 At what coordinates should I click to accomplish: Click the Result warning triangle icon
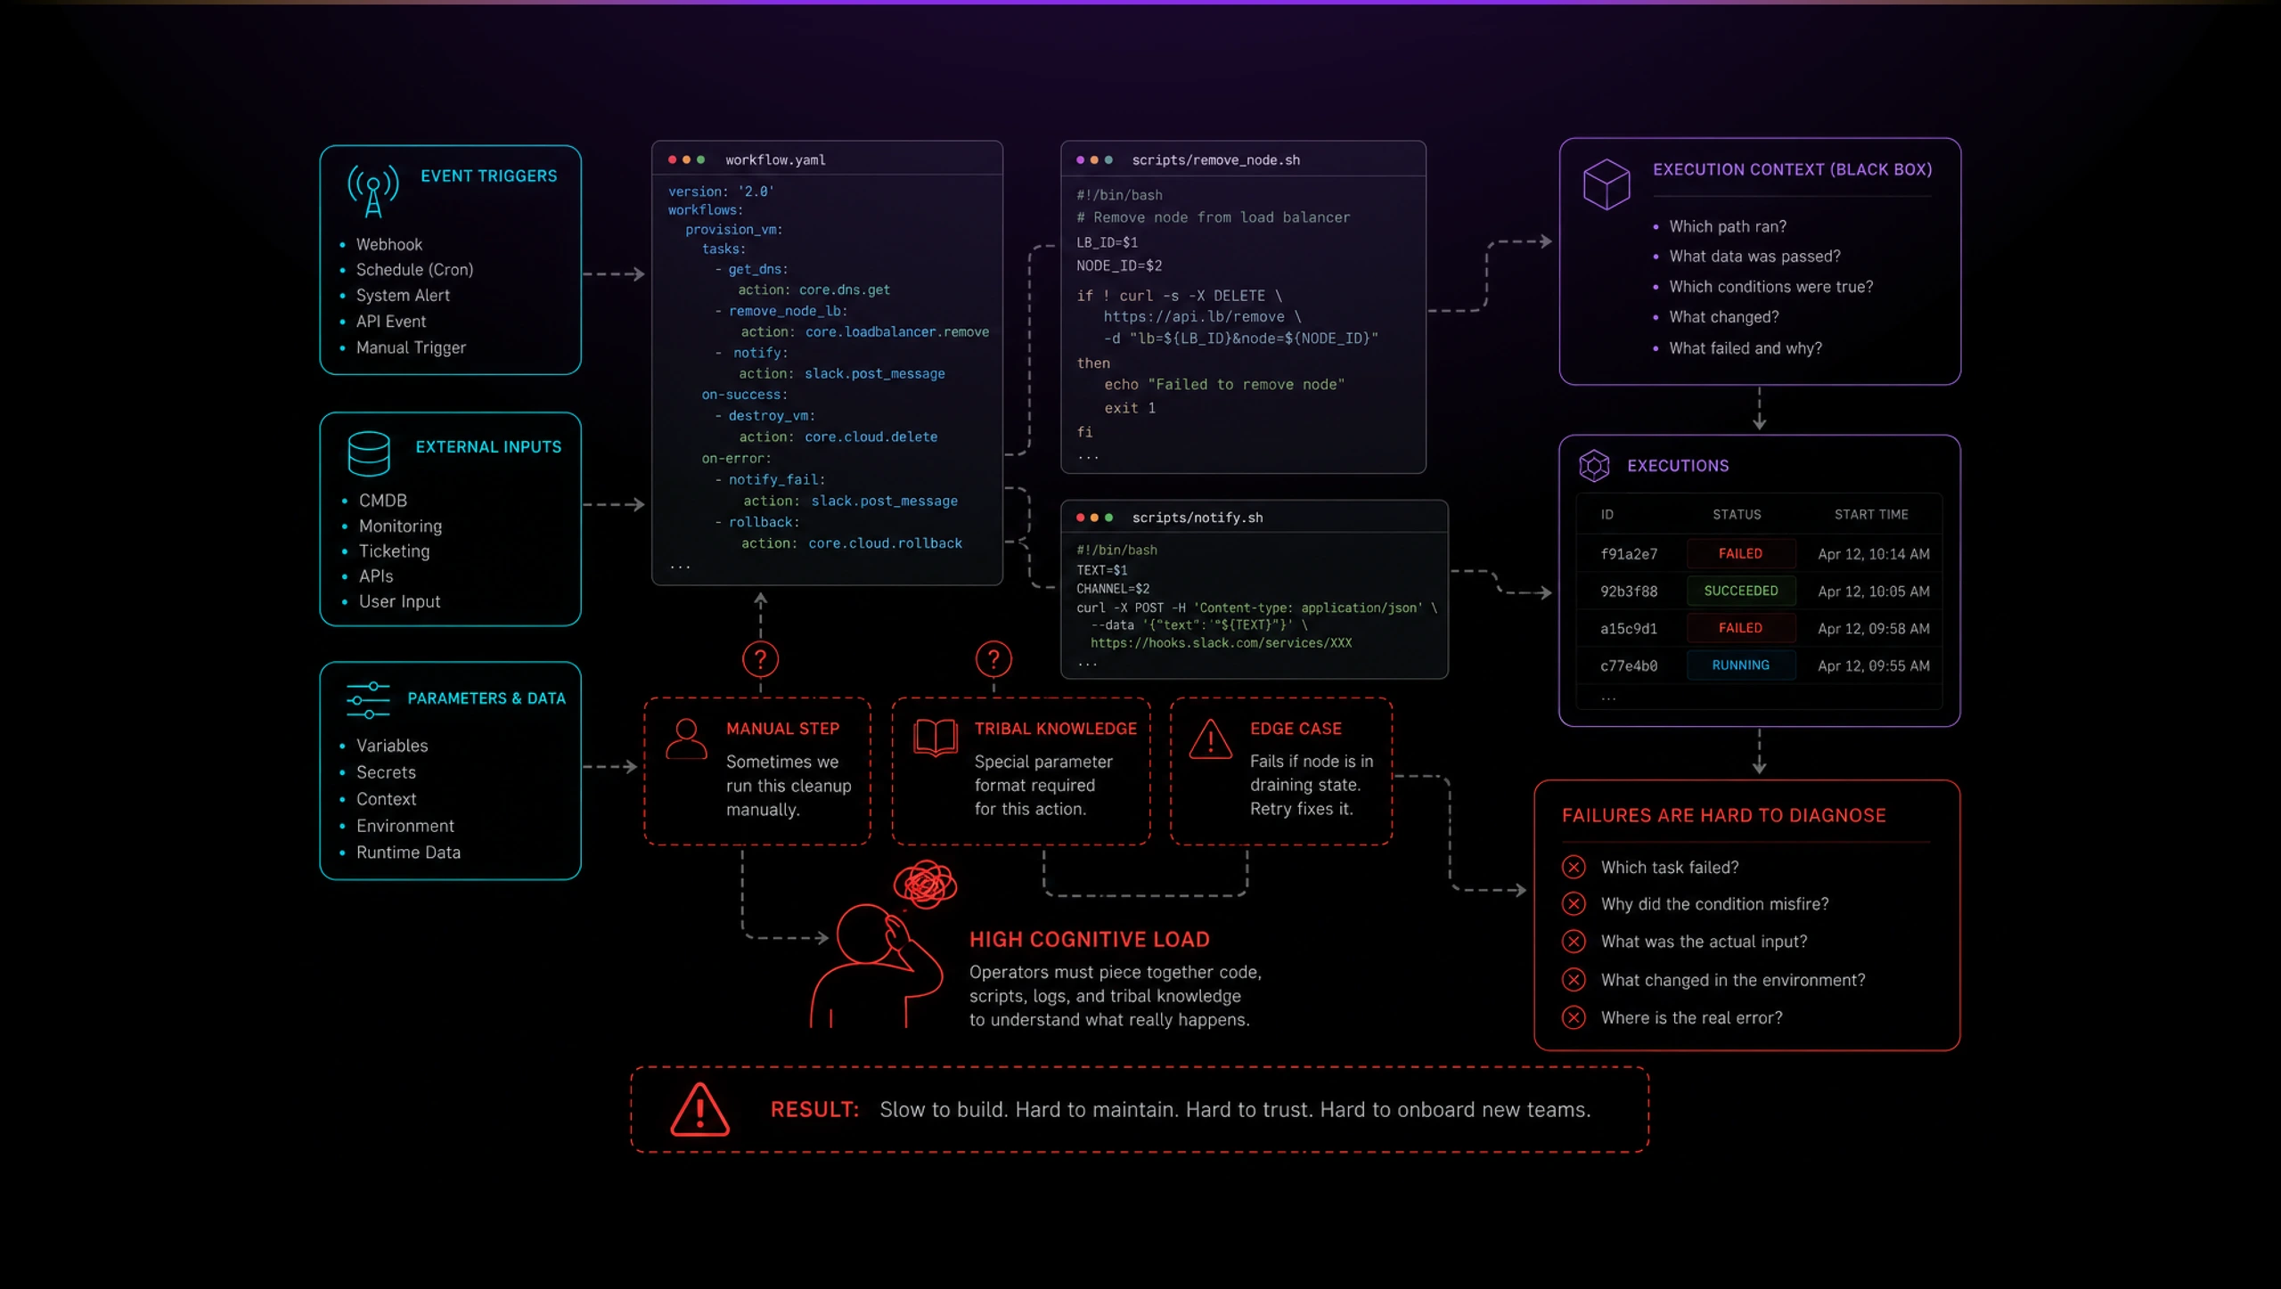(699, 1110)
